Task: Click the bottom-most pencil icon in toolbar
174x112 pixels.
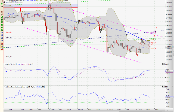Action: tap(2, 49)
